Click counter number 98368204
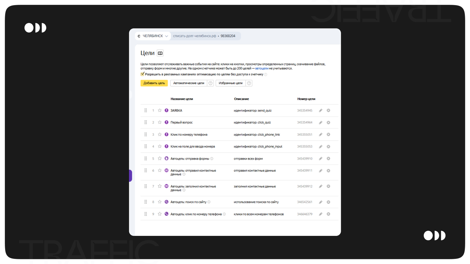The width and height of the screenshot is (470, 264). point(228,36)
